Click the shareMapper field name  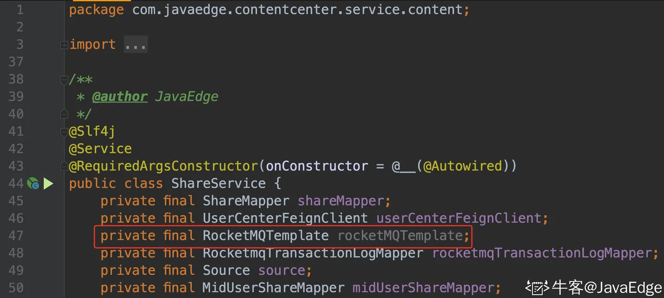pyautogui.click(x=341, y=201)
